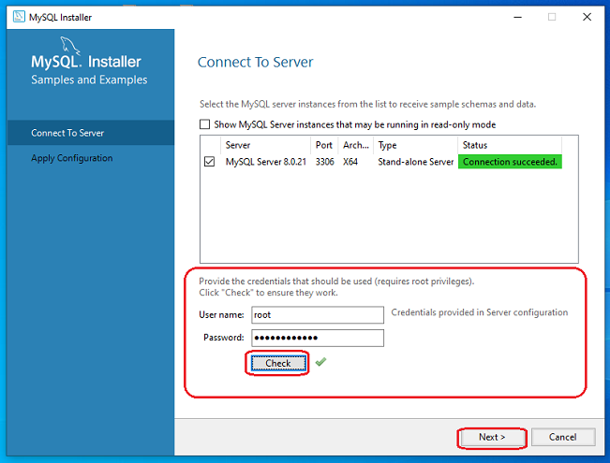Open the Connect To Server step
Screen dimensions: 610x463
click(91, 133)
